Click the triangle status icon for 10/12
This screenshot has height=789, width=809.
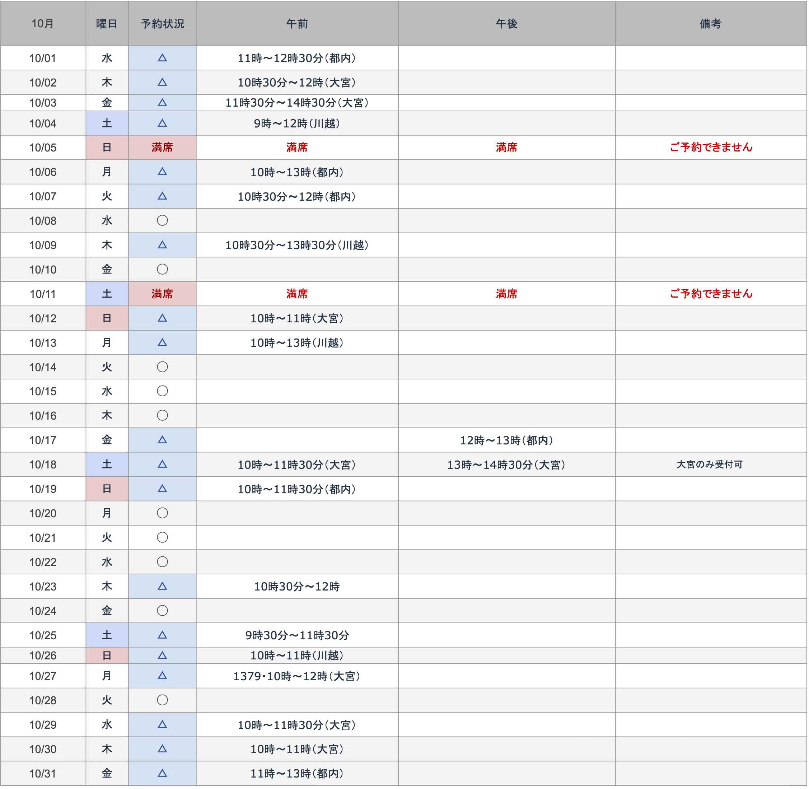[x=162, y=318]
